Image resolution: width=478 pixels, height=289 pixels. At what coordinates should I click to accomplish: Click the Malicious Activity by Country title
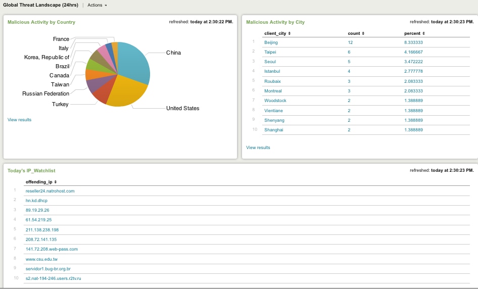(41, 22)
